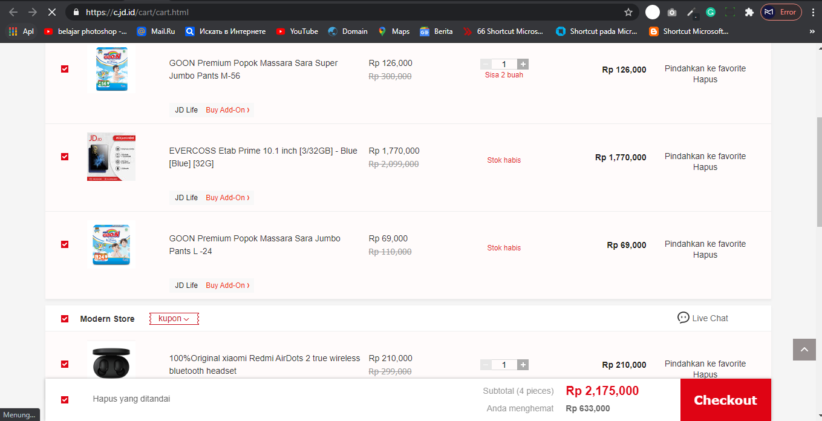Open the Domain bookmark

click(348, 31)
